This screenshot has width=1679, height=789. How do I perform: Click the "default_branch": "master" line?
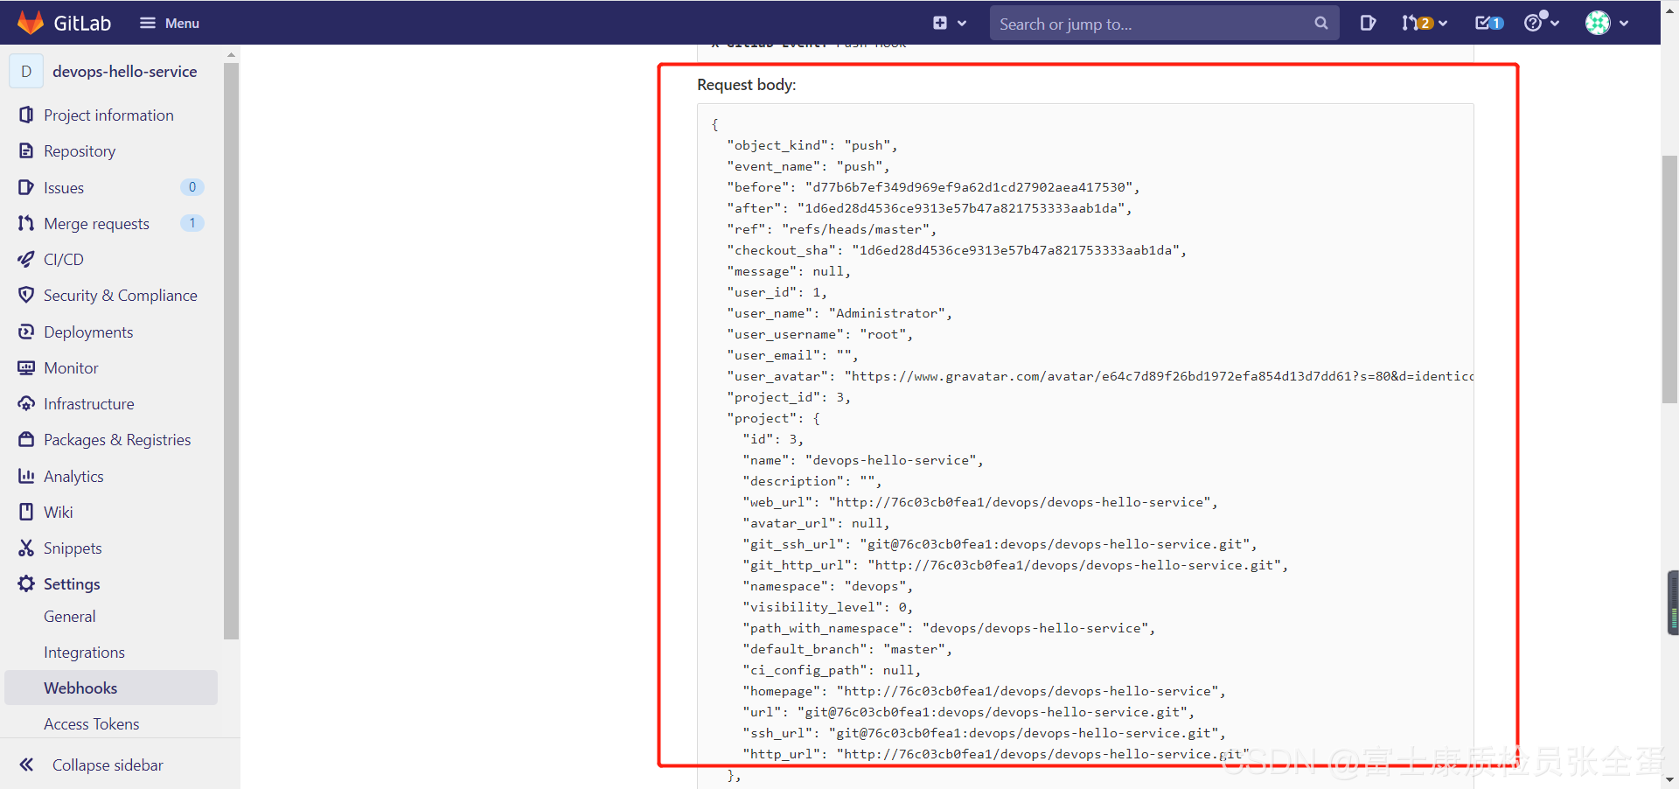point(846,649)
